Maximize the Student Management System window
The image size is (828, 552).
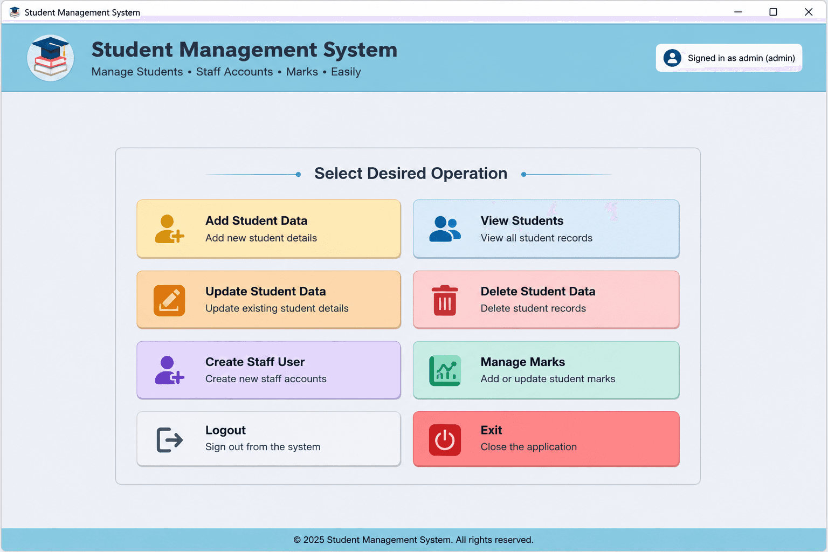click(x=773, y=12)
